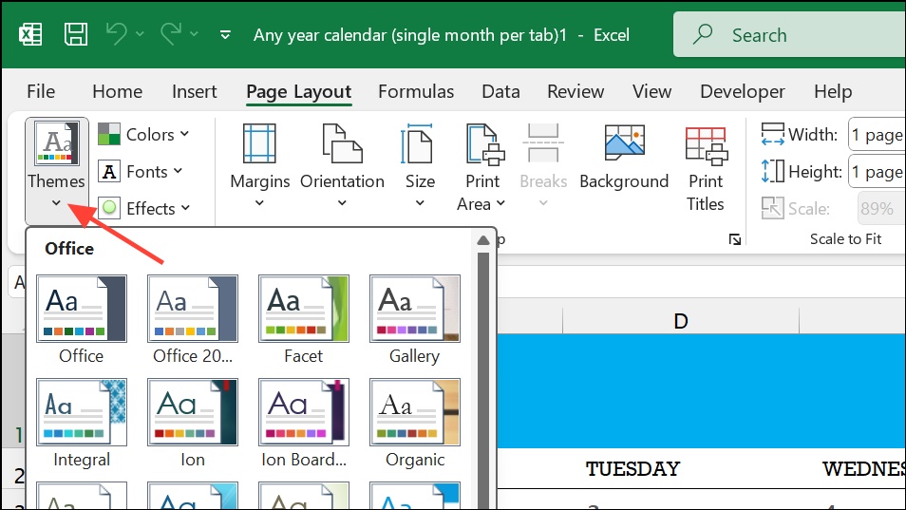The image size is (906, 510).
Task: Redo the last action
Action: click(x=171, y=34)
